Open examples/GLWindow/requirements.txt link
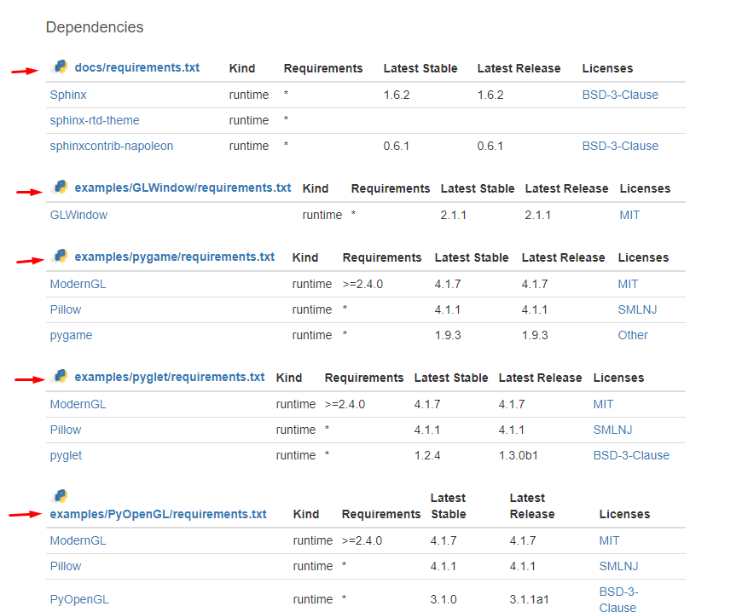The height and width of the screenshot is (612, 748). point(183,188)
